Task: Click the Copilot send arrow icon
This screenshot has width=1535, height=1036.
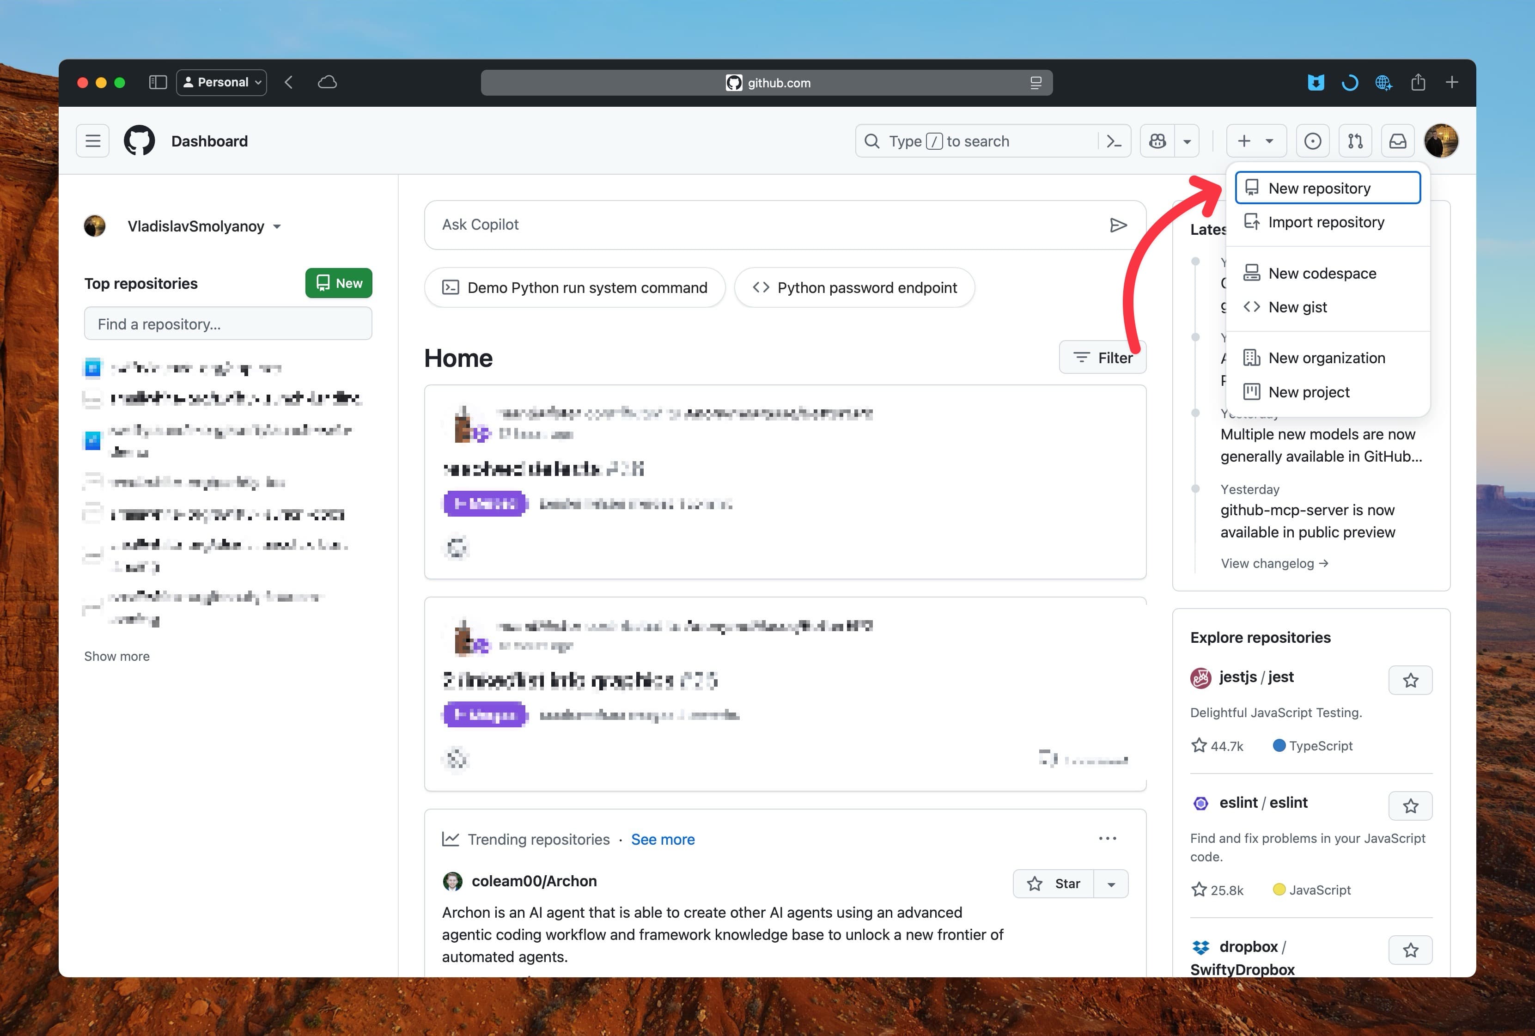Action: pyautogui.click(x=1118, y=225)
